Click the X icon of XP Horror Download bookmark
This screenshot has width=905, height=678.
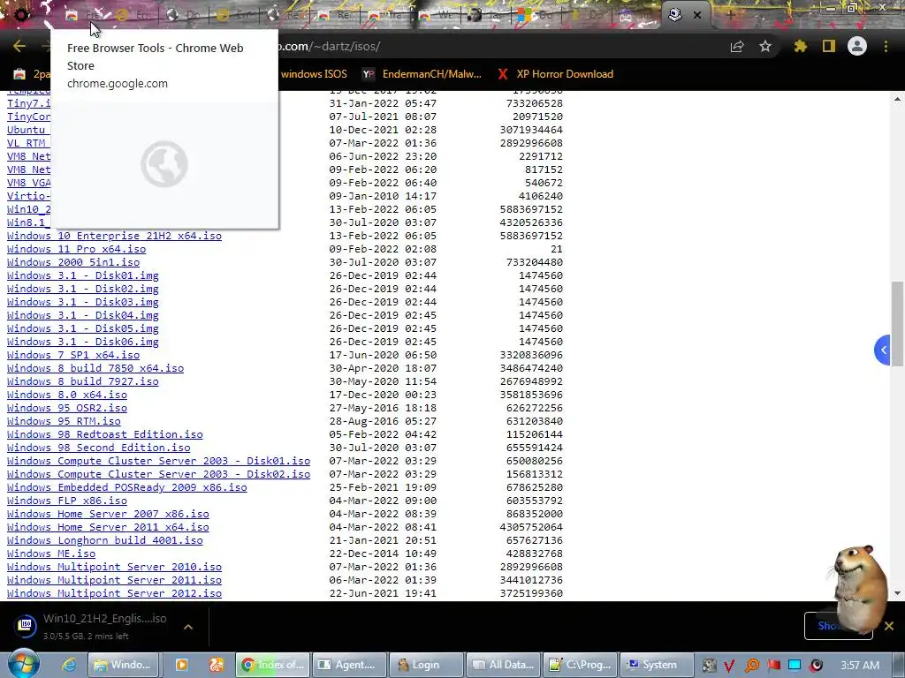(503, 74)
